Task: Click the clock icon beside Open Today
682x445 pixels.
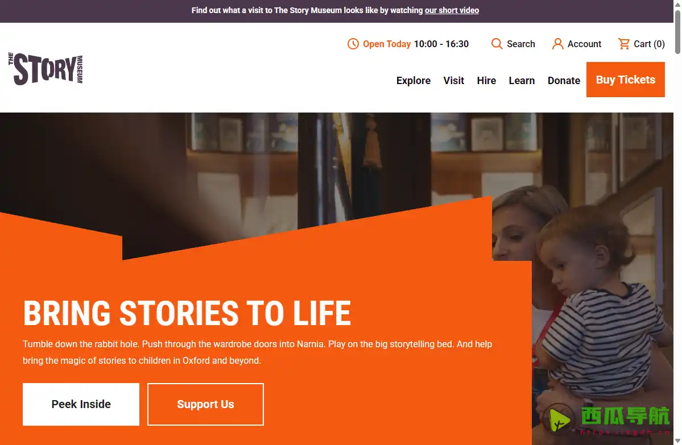Action: 353,44
